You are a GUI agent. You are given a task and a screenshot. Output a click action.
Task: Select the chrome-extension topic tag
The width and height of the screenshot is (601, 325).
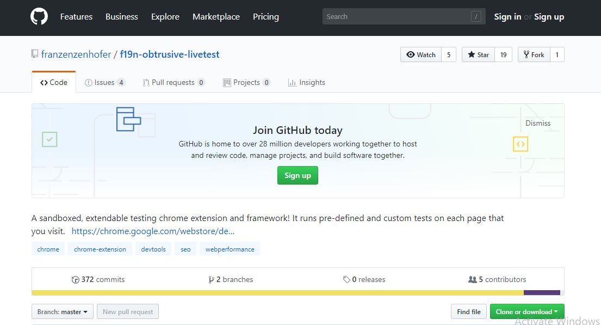[x=100, y=249]
